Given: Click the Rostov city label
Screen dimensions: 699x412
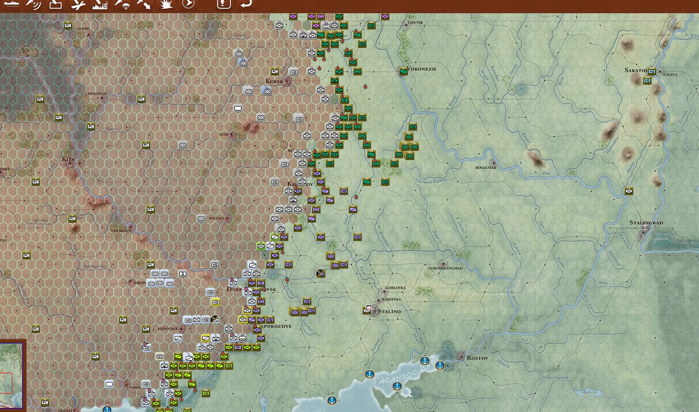Looking at the screenshot, I should pos(477,358).
